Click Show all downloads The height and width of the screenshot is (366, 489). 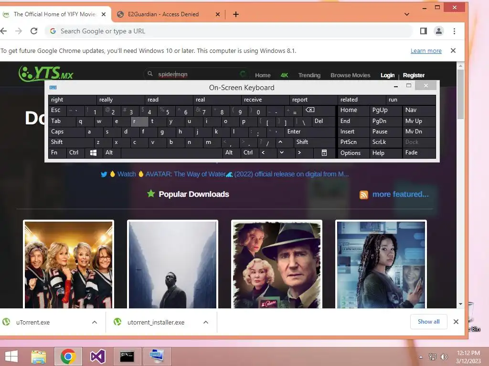428,322
